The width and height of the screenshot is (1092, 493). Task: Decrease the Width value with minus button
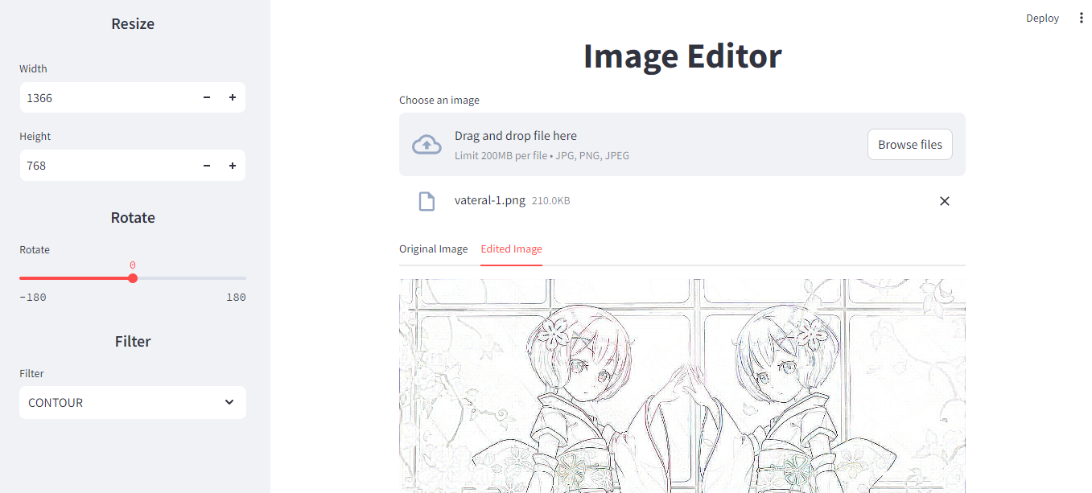207,97
